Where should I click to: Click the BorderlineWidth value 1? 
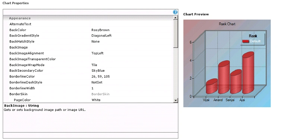coord(93,88)
